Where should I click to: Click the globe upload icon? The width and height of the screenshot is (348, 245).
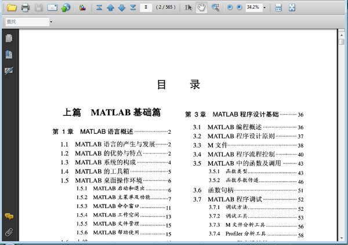pos(66,8)
